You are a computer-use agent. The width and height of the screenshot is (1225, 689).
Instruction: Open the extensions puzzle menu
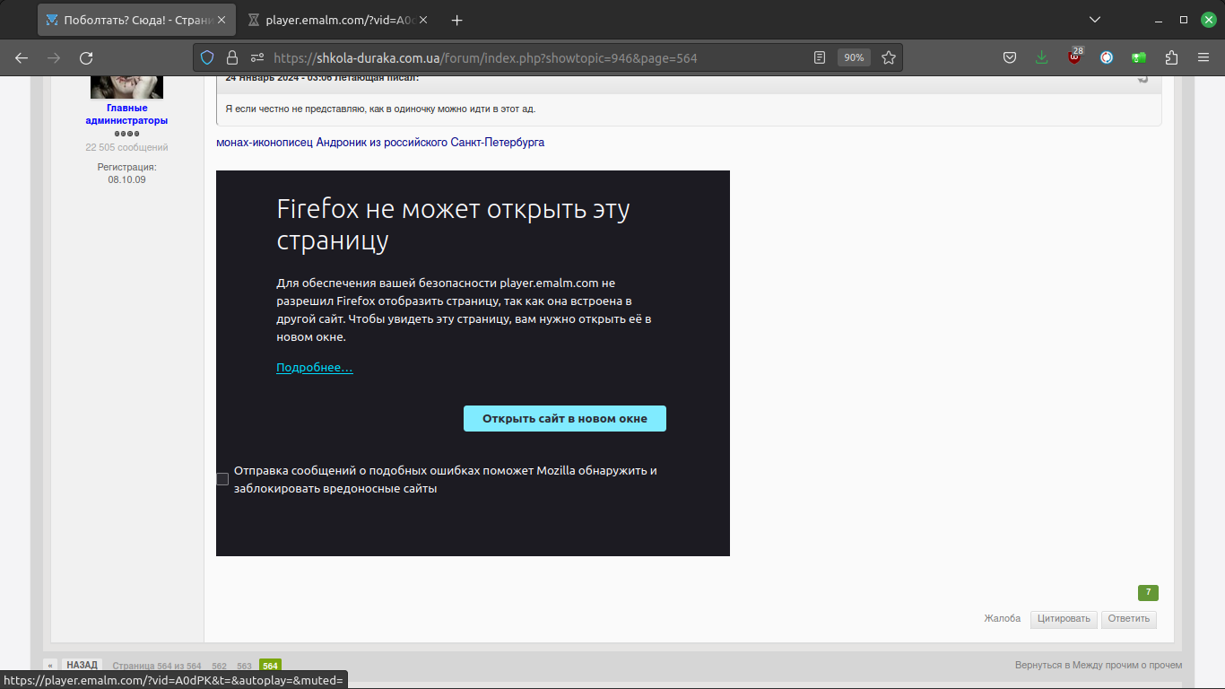[1171, 57]
